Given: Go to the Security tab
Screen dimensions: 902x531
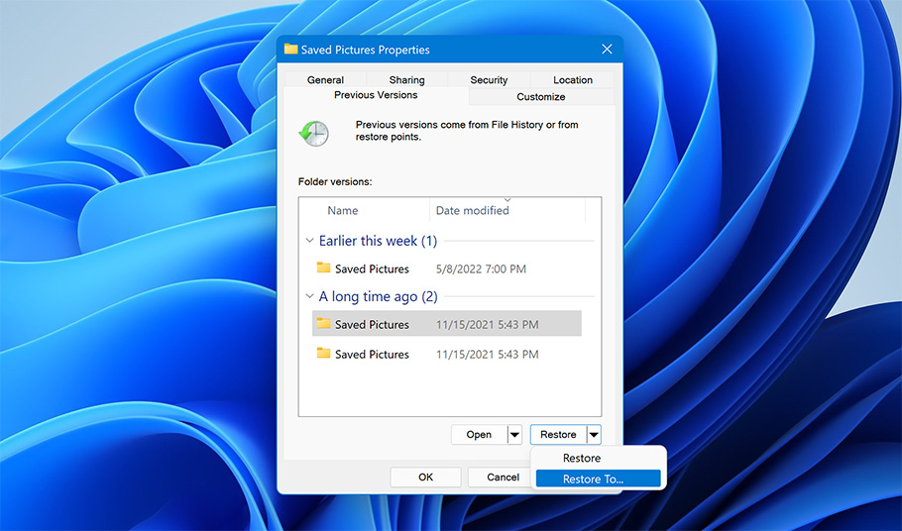Looking at the screenshot, I should click(x=489, y=80).
